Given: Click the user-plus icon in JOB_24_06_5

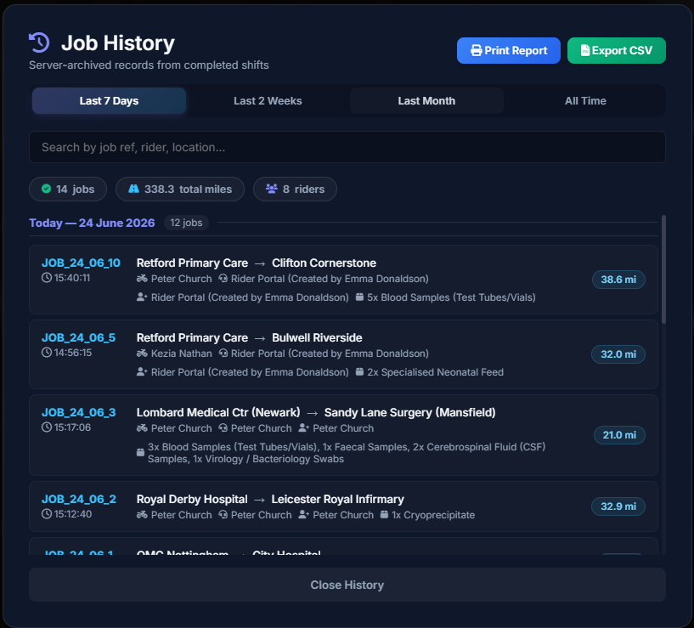Looking at the screenshot, I should pos(142,372).
